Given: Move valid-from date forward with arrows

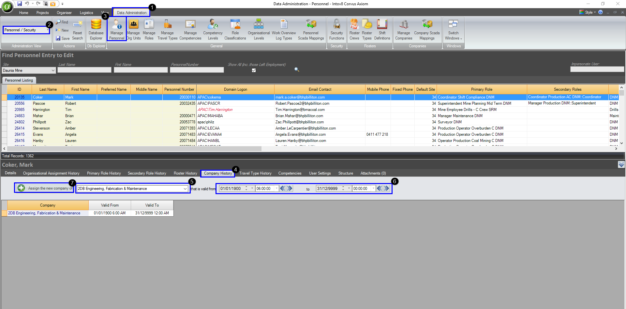Looking at the screenshot, I should pyautogui.click(x=290, y=188).
